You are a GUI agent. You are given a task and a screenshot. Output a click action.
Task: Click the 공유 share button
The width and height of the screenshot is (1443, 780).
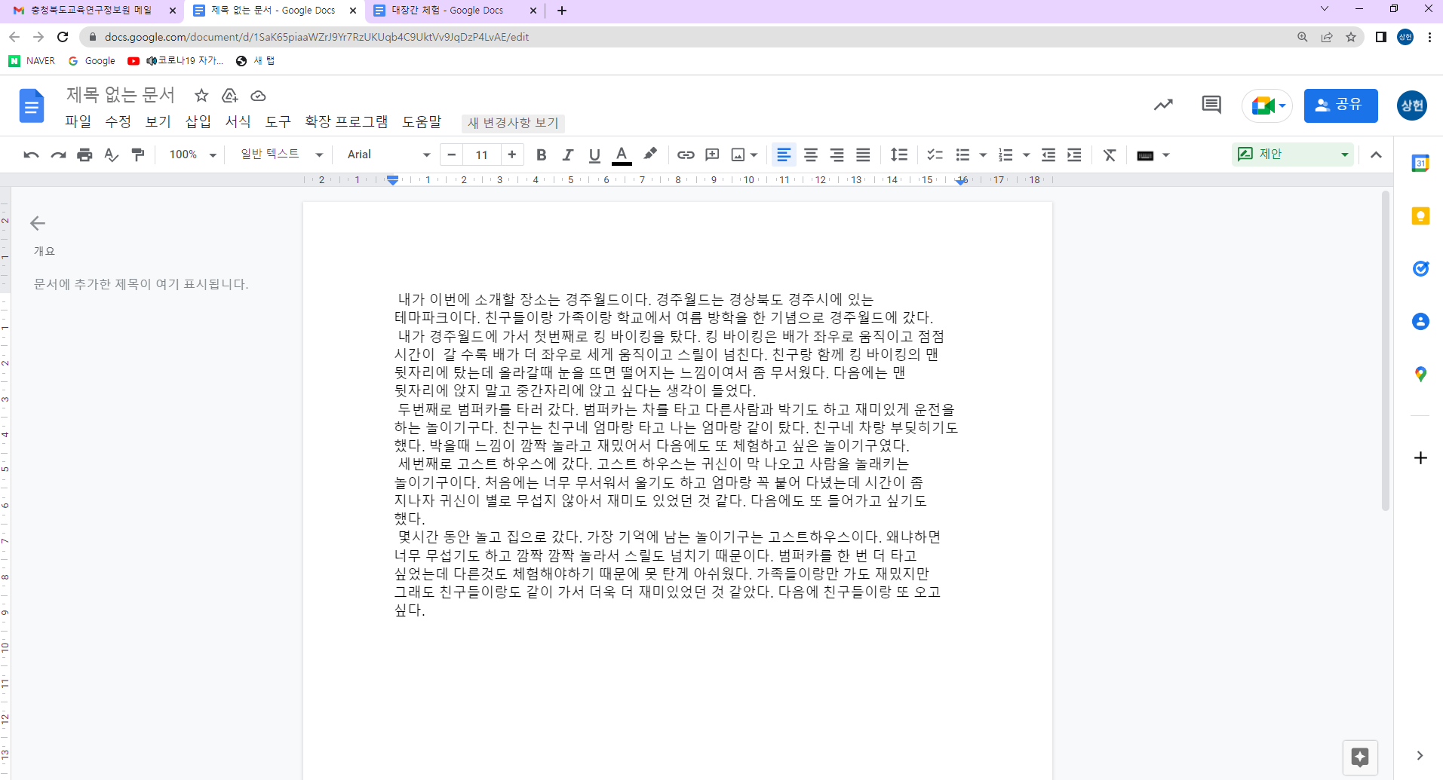pyautogui.click(x=1340, y=106)
